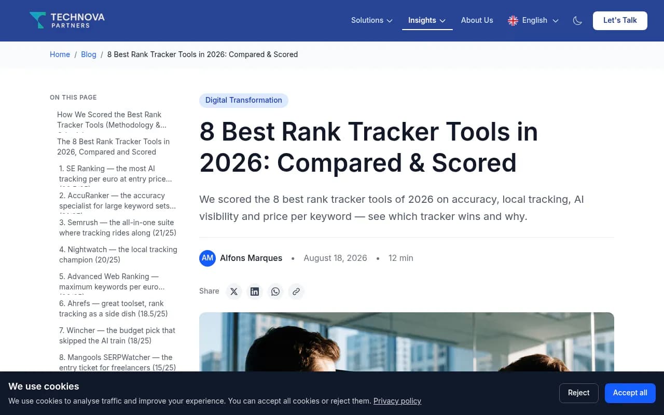Image resolution: width=664 pixels, height=415 pixels.
Task: Open the English language selector
Action: pos(533,20)
